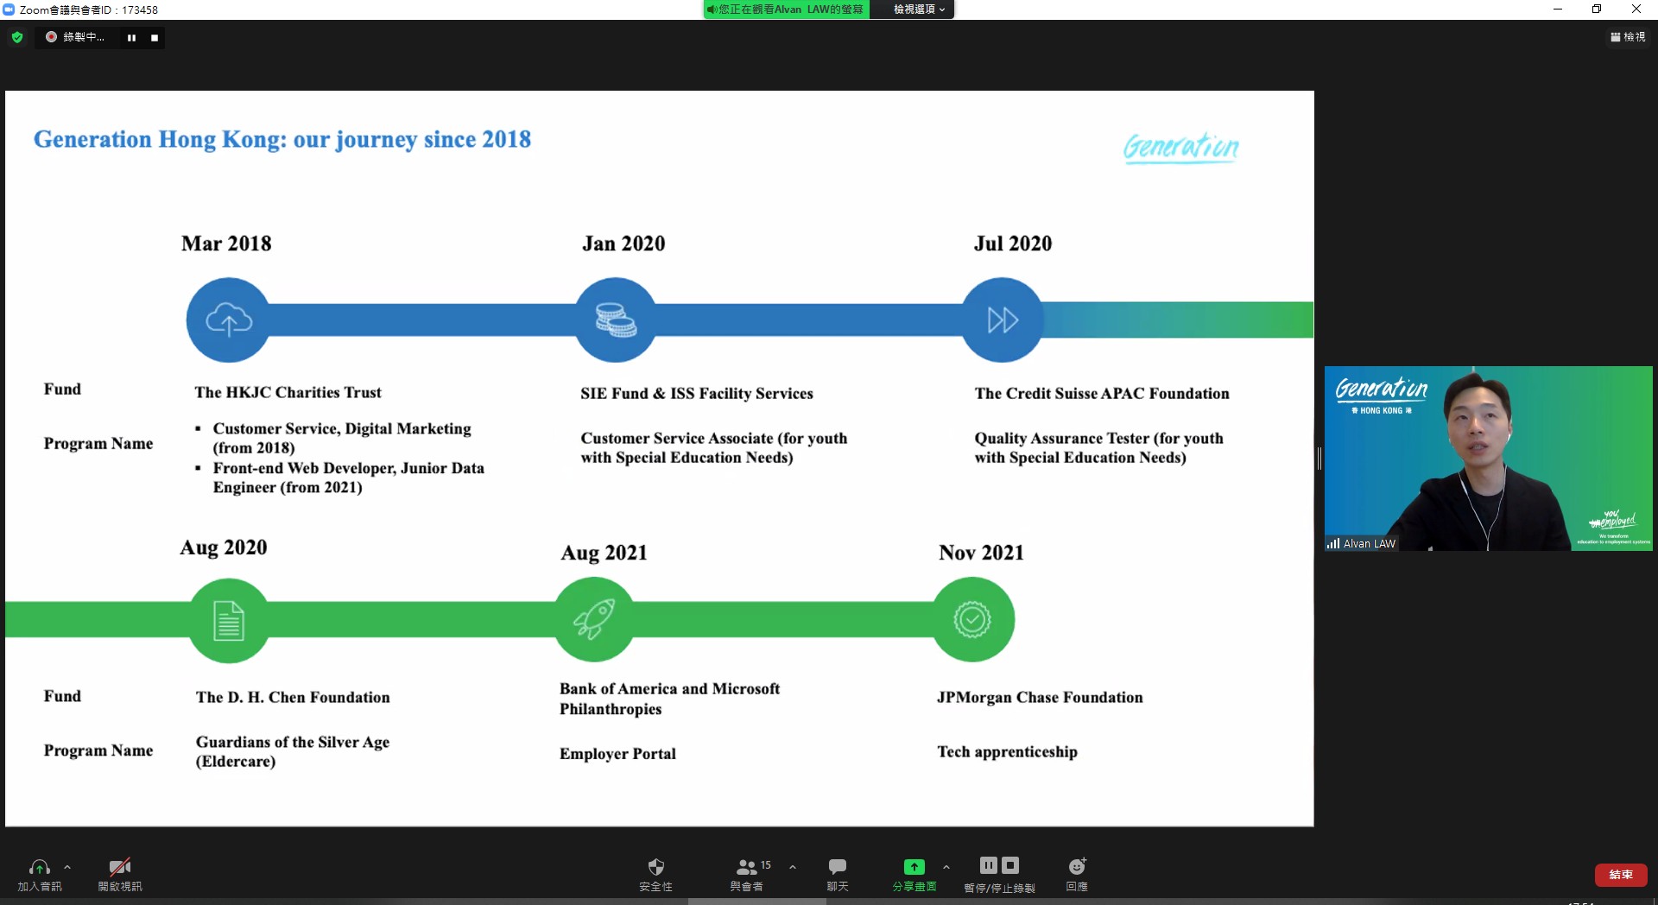Pause recording from the top recording indicator
This screenshot has width=1658, height=905.
(x=131, y=37)
